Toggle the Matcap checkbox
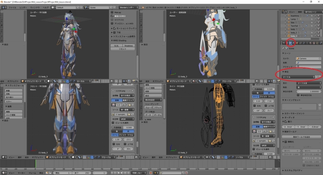Image resolution: width=323 pixels, height=175 pixels. (112, 12)
